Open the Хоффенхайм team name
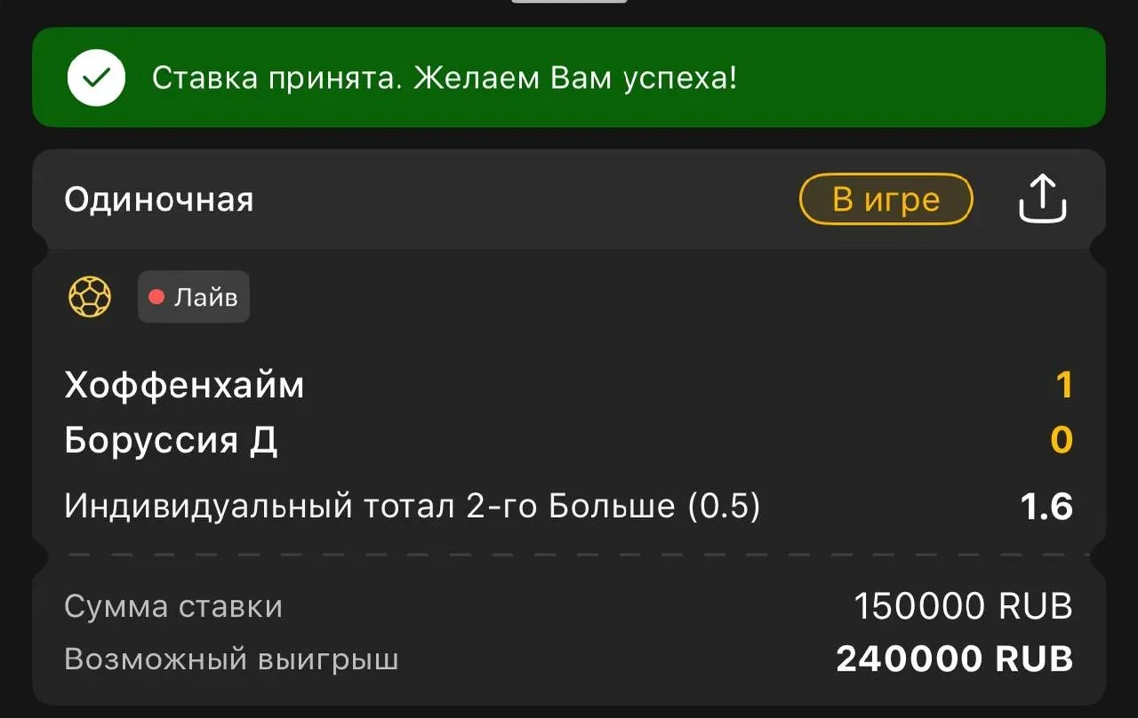Viewport: 1138px width, 718px height. (184, 386)
